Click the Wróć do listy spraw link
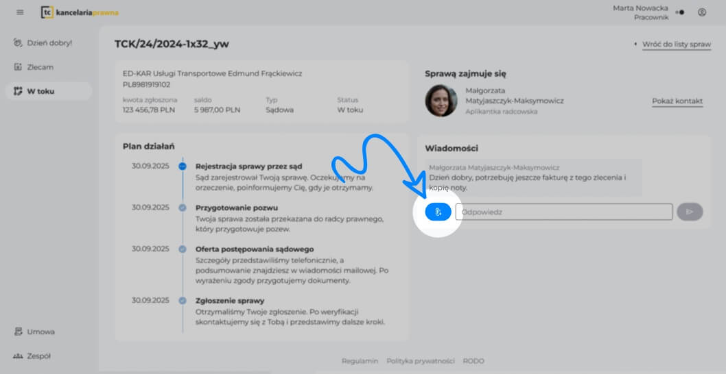726x374 pixels. click(676, 45)
